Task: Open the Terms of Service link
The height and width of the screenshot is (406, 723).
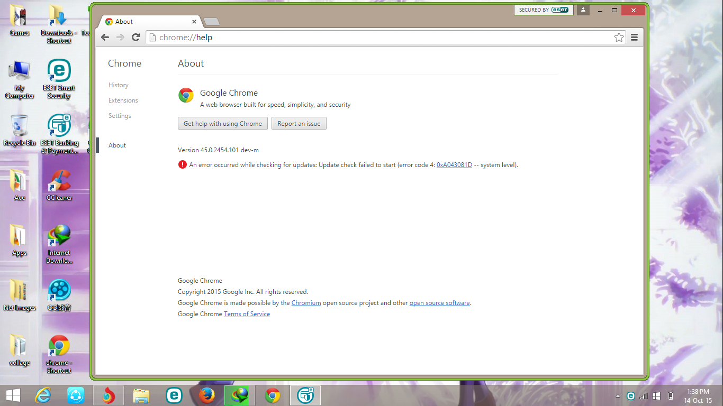Action: [247, 314]
